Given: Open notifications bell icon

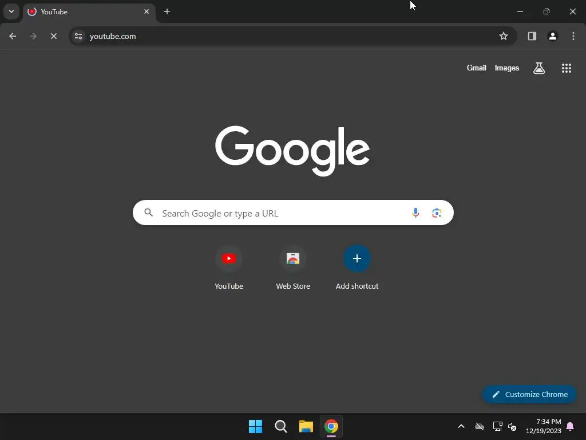Looking at the screenshot, I should click(x=571, y=426).
